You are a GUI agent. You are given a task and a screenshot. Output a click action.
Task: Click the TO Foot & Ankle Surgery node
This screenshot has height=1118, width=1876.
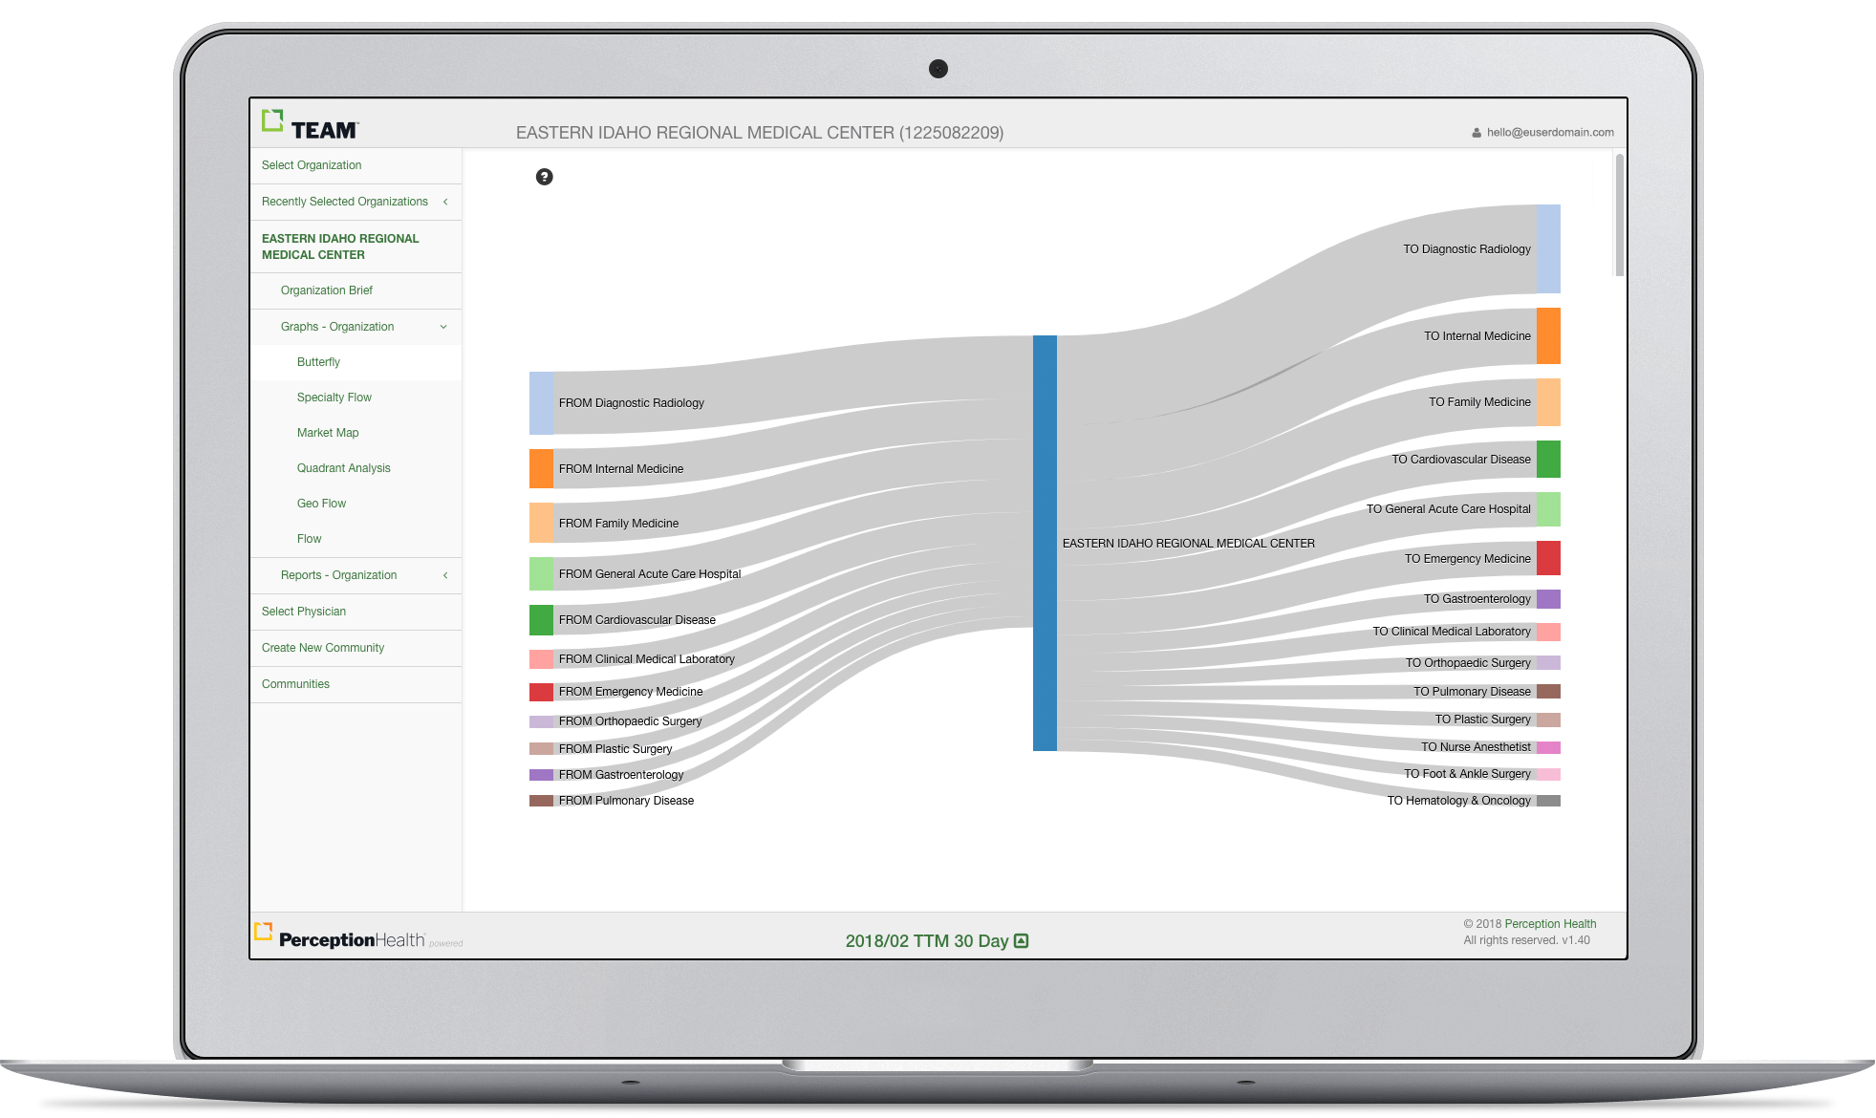1548,774
